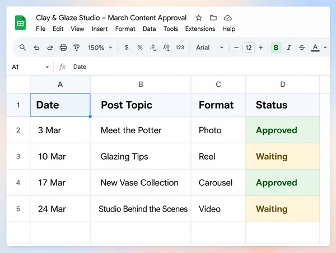The width and height of the screenshot is (336, 253).
Task: Decrease font size with minus
Action: tap(236, 48)
